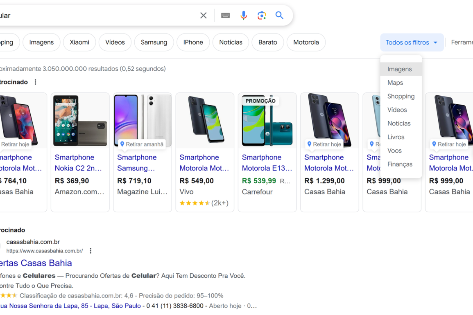Click the Amazon.com seller name

(79, 192)
